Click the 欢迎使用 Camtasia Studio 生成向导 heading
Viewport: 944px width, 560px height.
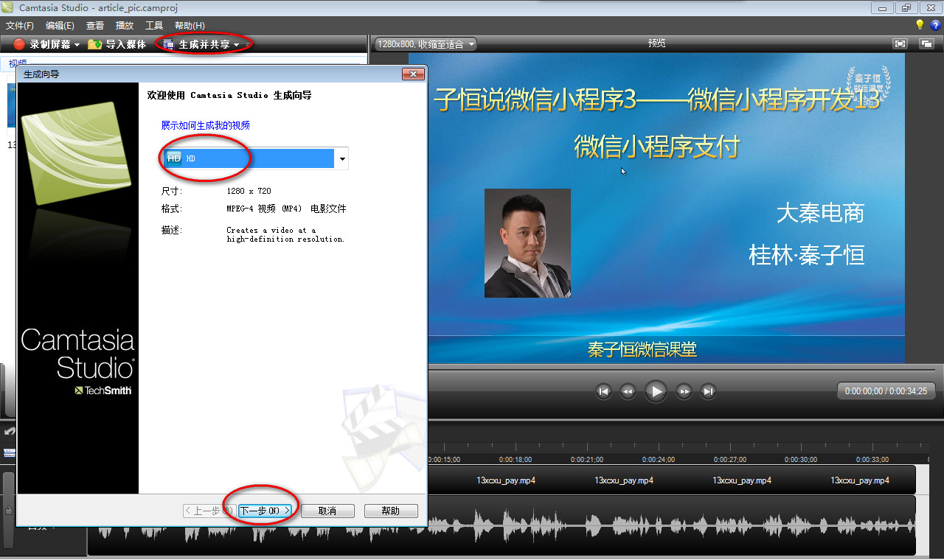[229, 96]
